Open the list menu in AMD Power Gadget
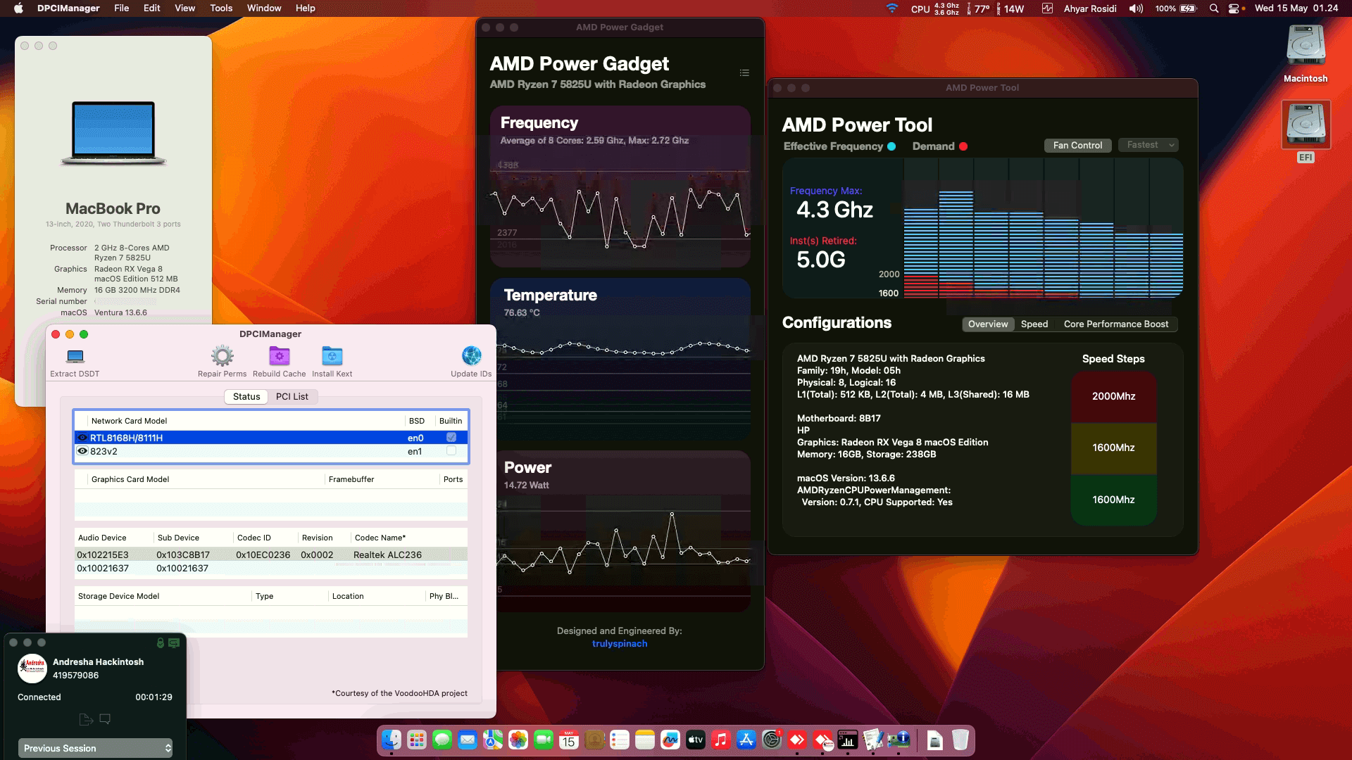This screenshot has height=760, width=1352. 744,72
